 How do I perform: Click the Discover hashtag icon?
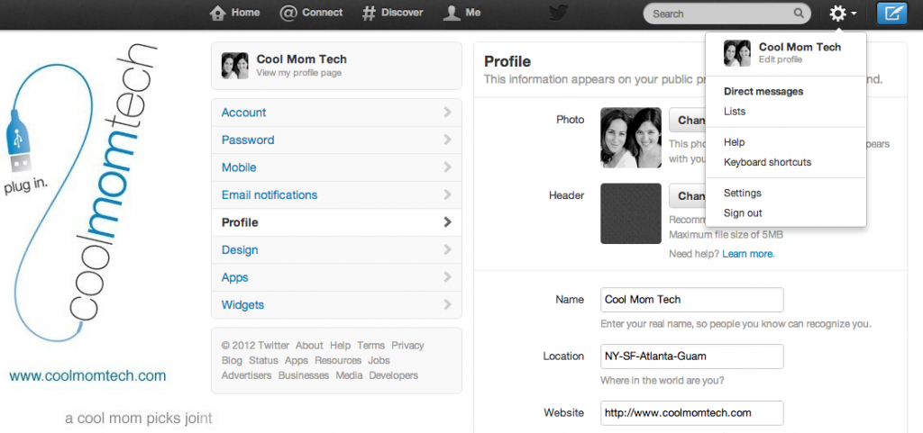point(369,13)
